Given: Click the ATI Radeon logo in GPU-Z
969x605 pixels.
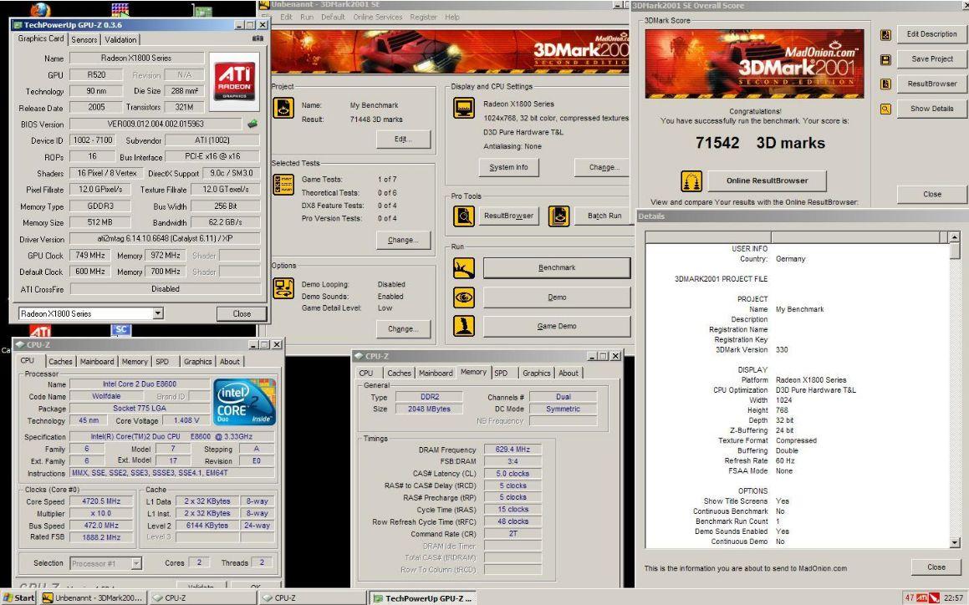Looking at the screenshot, I should coord(234,82).
